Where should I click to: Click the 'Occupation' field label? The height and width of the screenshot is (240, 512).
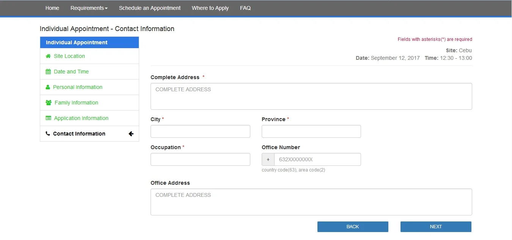point(166,147)
